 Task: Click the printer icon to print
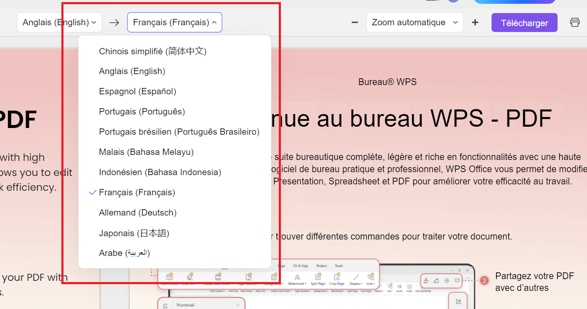pos(575,23)
